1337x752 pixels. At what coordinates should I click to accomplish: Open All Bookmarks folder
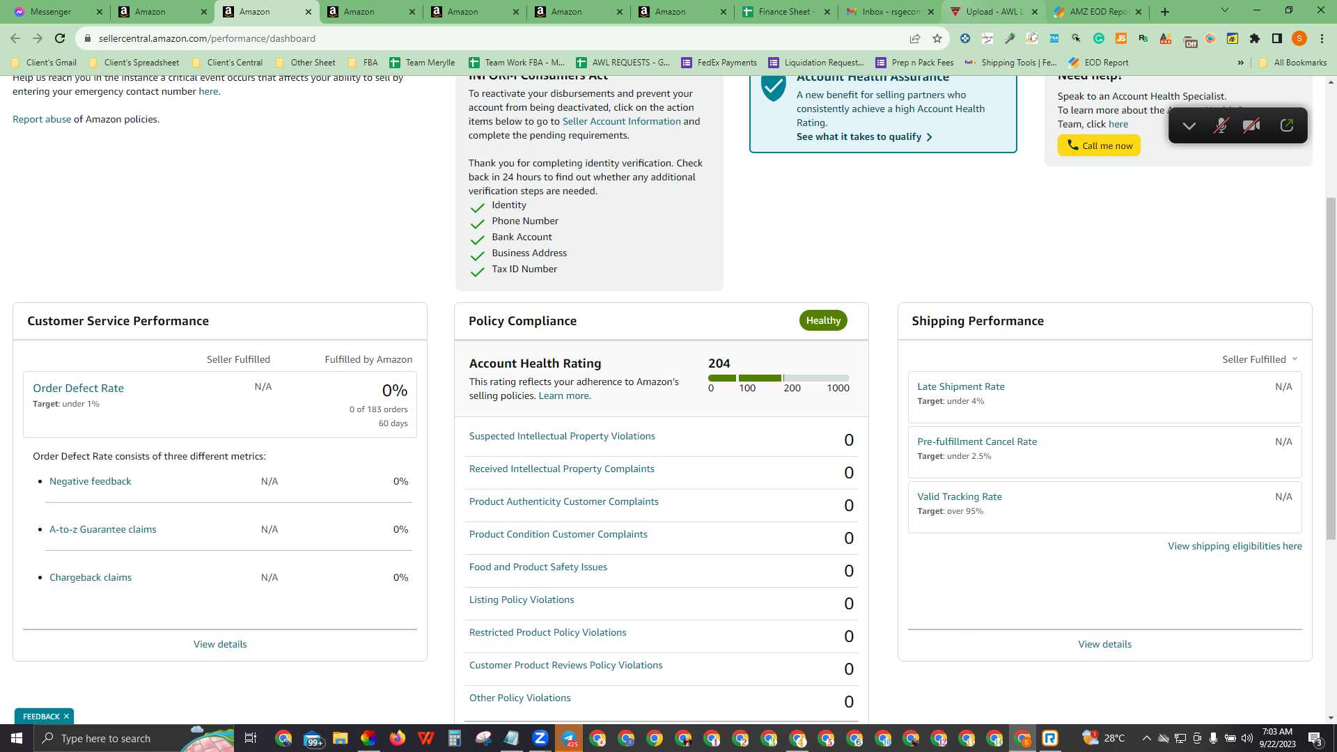1293,63
